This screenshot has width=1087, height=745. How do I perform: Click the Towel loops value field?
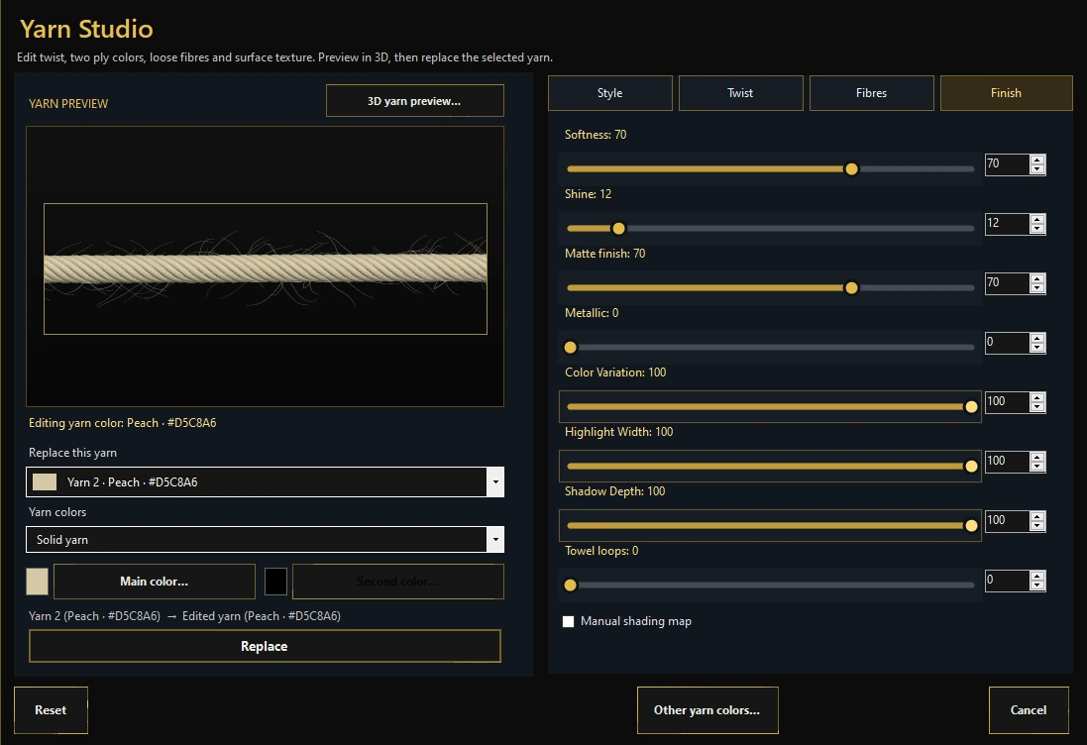1008,581
